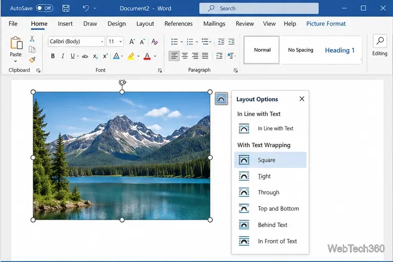
Task: Select the Square wrapping option
Action: pos(270,160)
